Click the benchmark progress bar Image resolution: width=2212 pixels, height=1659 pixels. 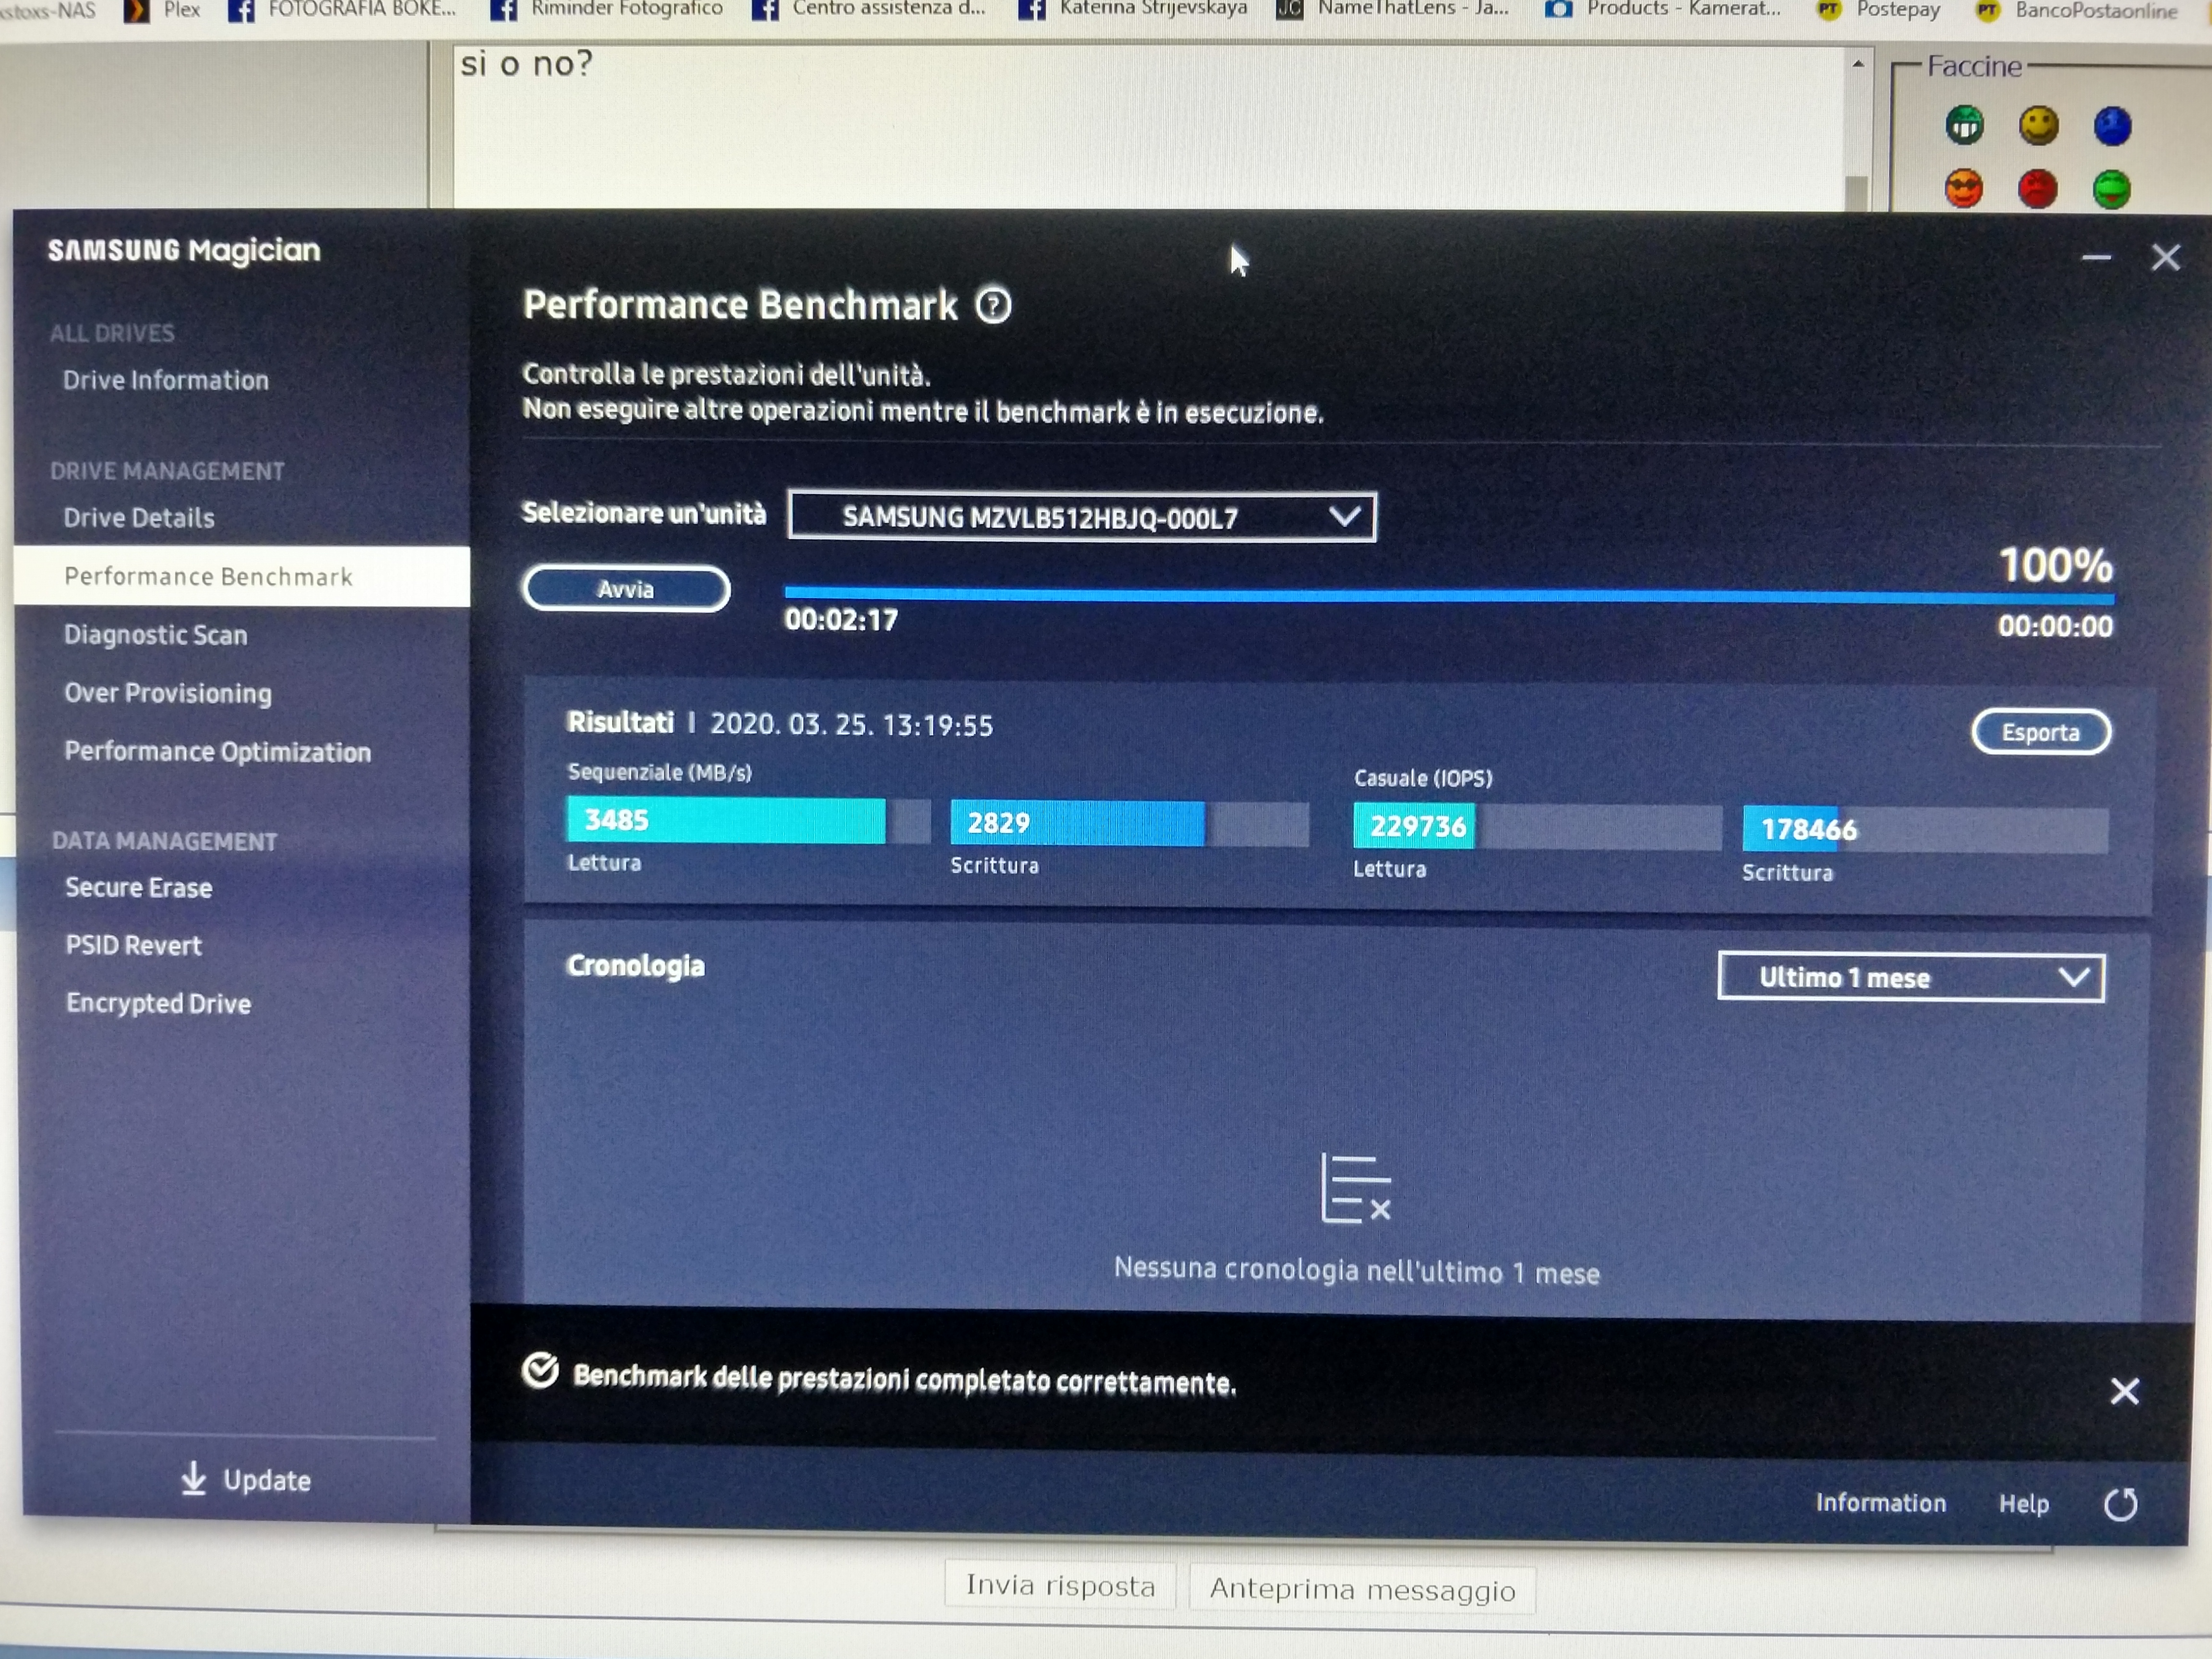click(1449, 596)
